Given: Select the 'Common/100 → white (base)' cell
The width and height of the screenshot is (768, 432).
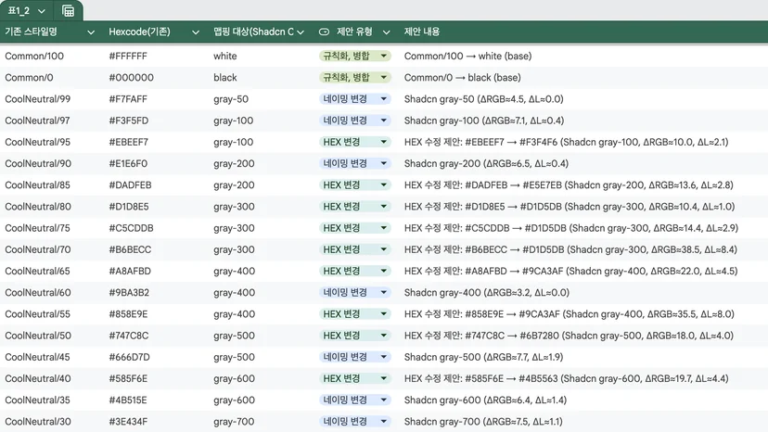Looking at the screenshot, I should [467, 57].
